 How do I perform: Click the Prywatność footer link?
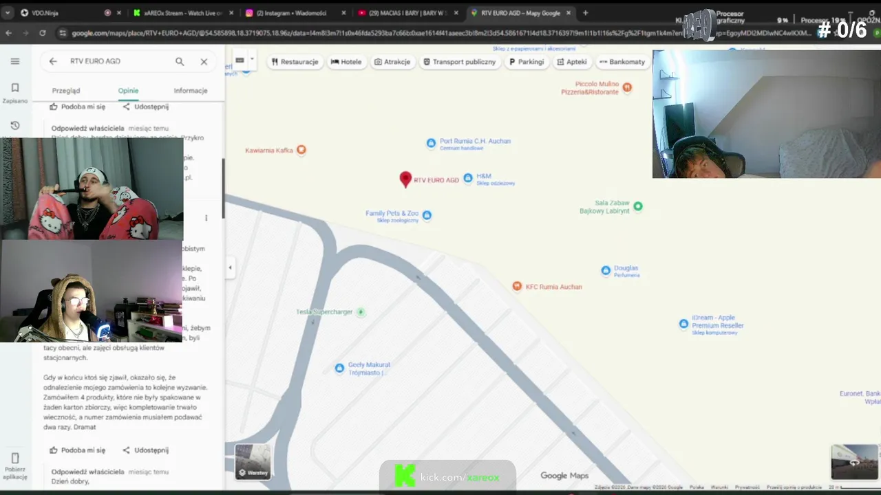pos(747,487)
